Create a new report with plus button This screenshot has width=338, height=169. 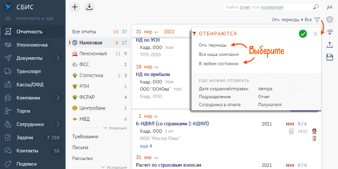75,7
